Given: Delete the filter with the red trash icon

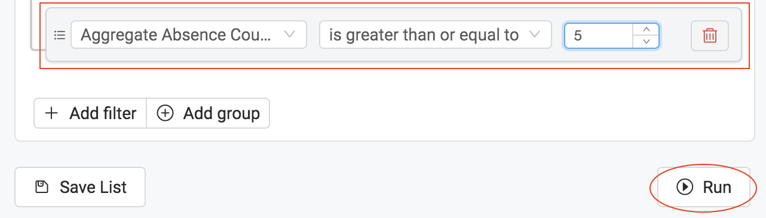Looking at the screenshot, I should (x=710, y=35).
